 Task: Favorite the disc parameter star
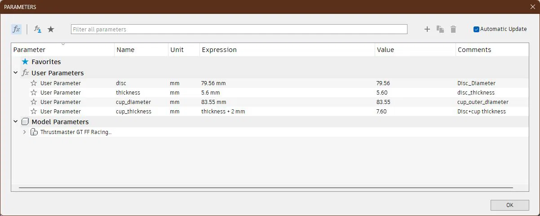(34, 83)
